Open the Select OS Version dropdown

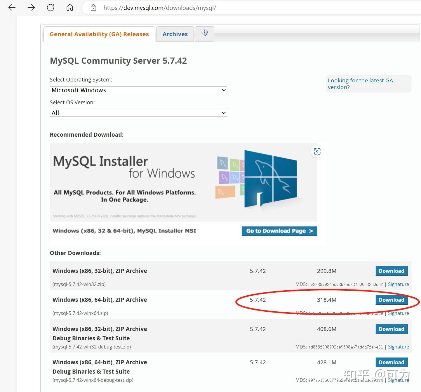coord(138,113)
